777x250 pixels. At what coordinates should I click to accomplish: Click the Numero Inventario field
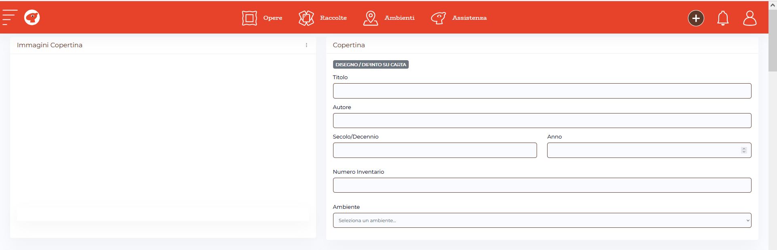tap(542, 185)
